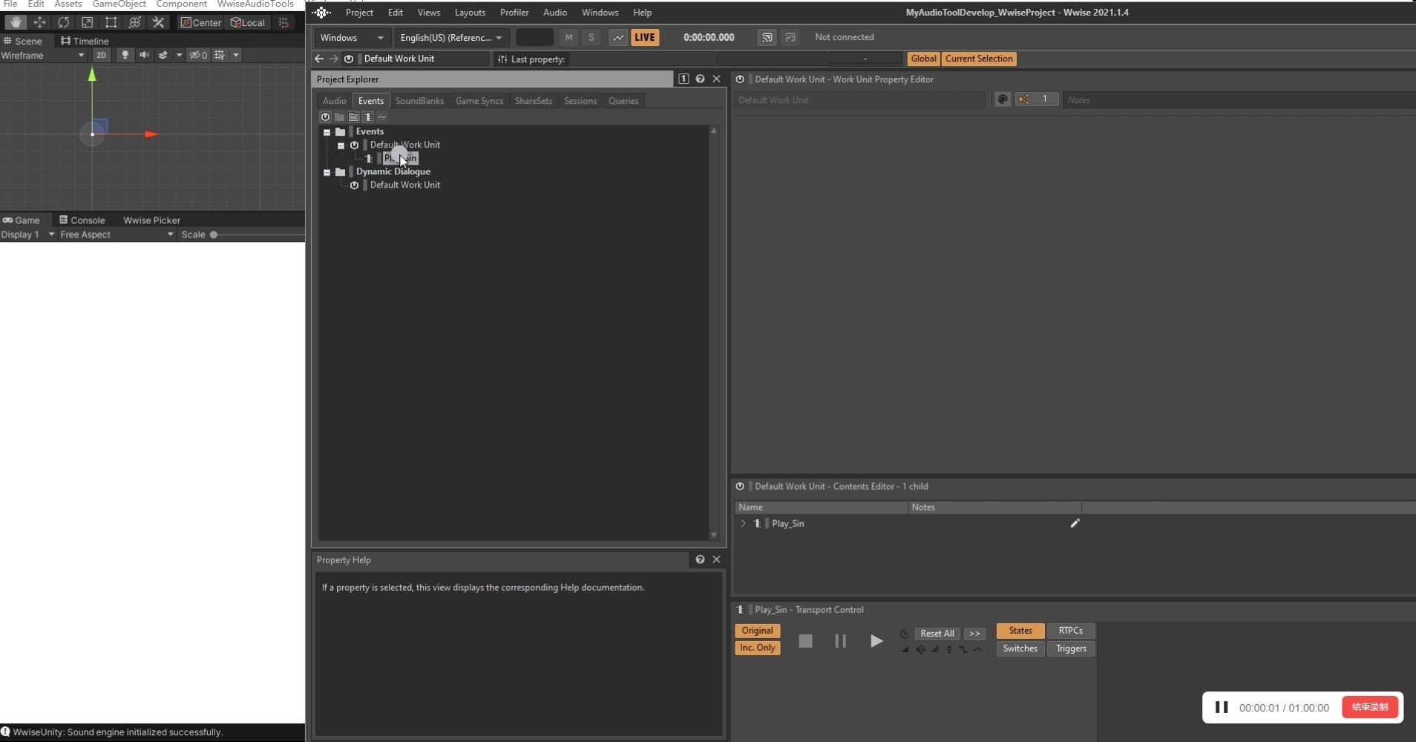This screenshot has width=1416, height=742.
Task: Switch to Audio tab in Project Explorer
Action: [334, 101]
